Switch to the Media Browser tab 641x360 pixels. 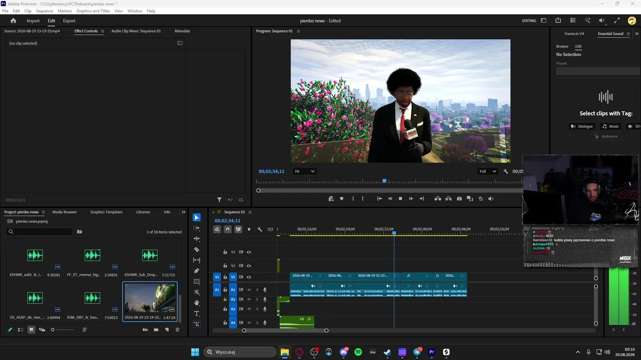[x=65, y=212]
